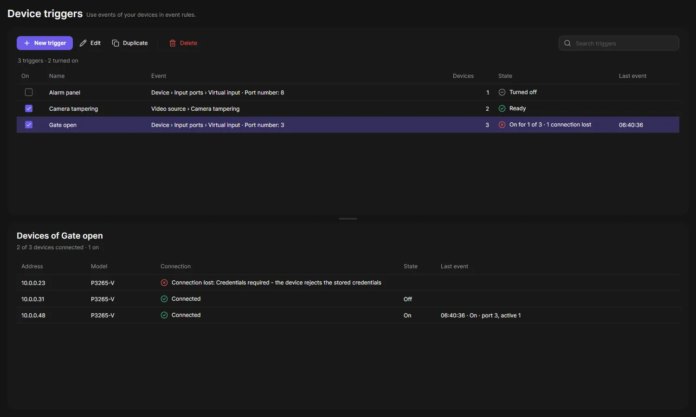Click the Duplicate copy icon
696x417 pixels.
coord(116,43)
